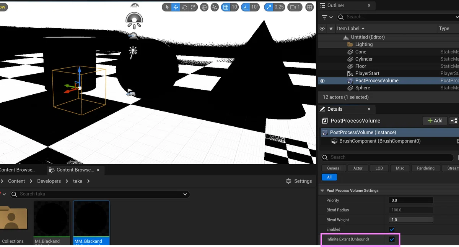Select the second Content Browser tab
Screen dimensions: 459x247
pos(75,170)
